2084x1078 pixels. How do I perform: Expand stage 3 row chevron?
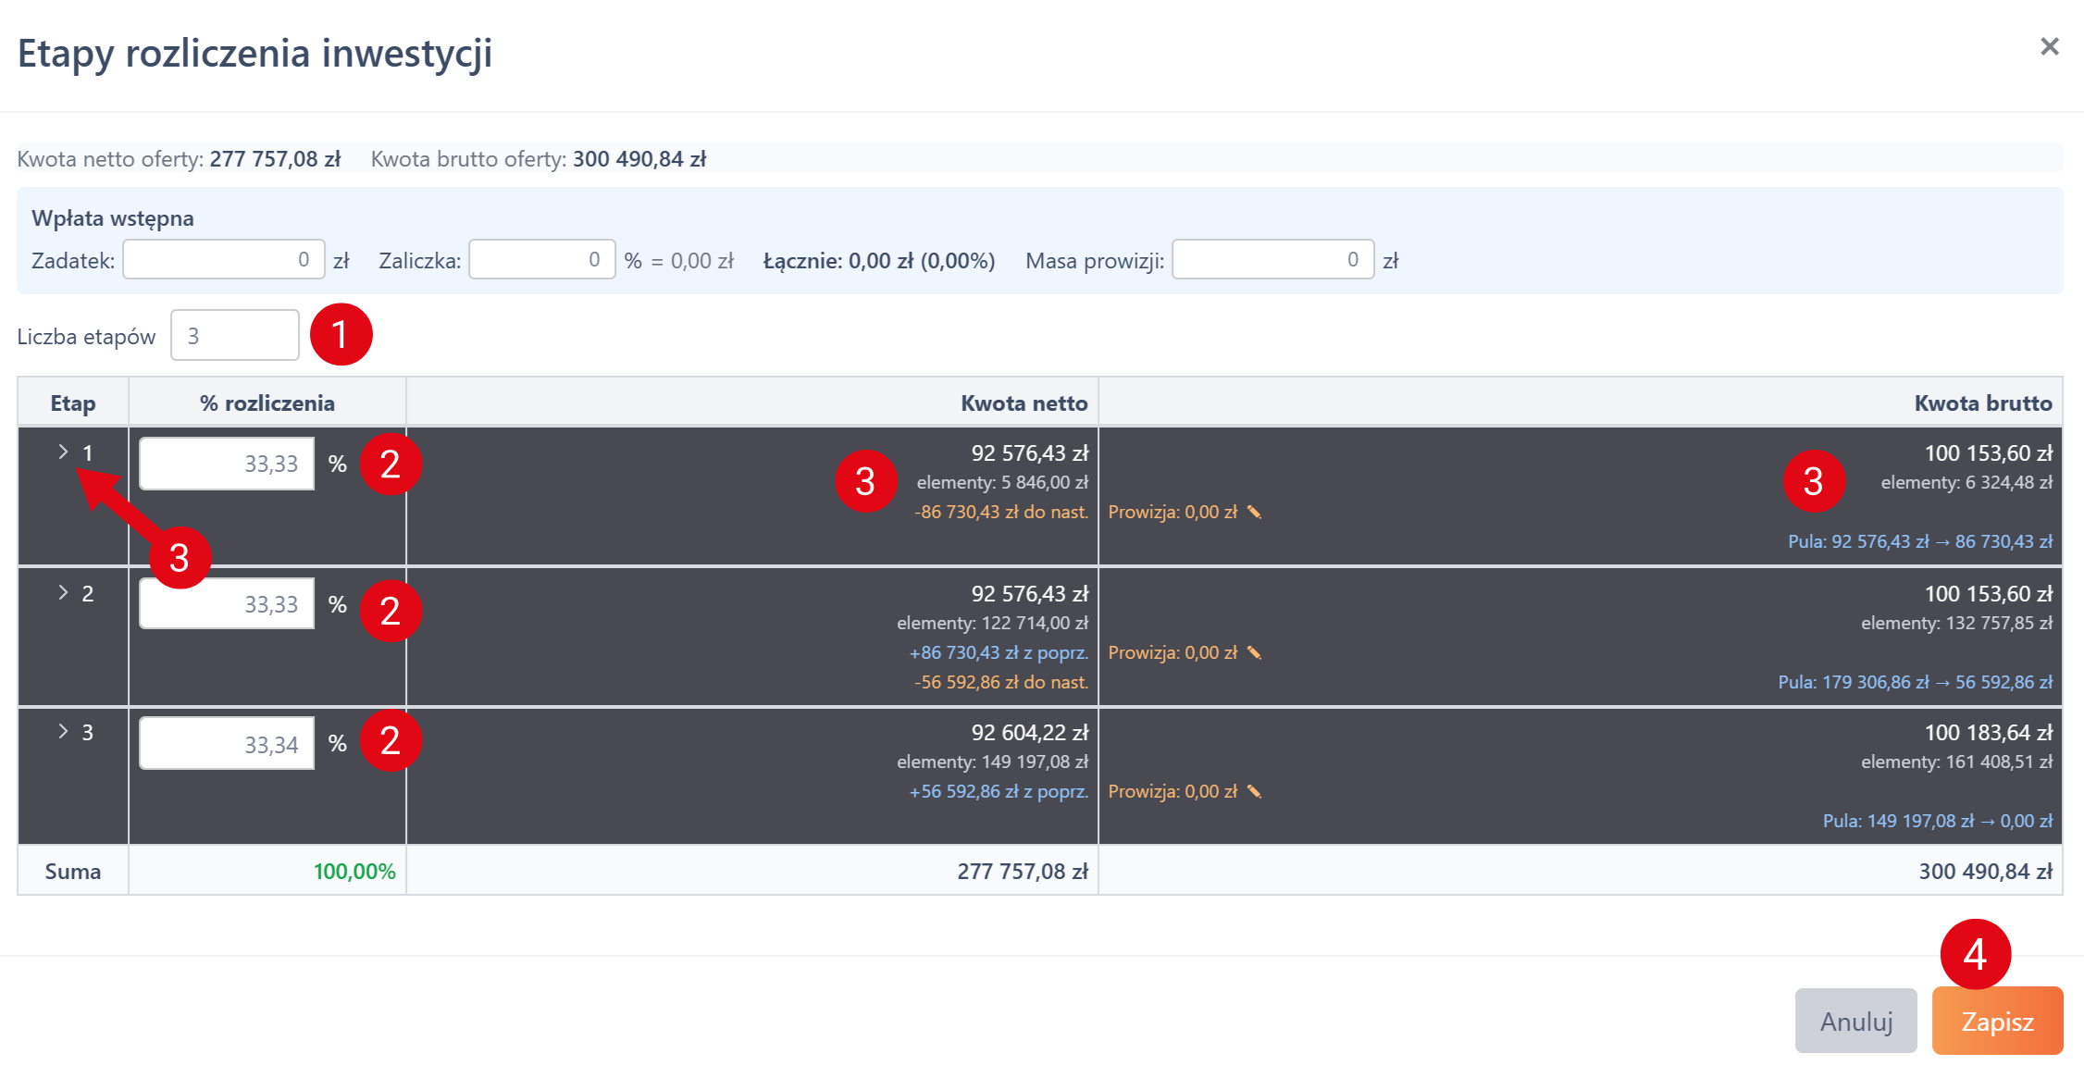[63, 731]
